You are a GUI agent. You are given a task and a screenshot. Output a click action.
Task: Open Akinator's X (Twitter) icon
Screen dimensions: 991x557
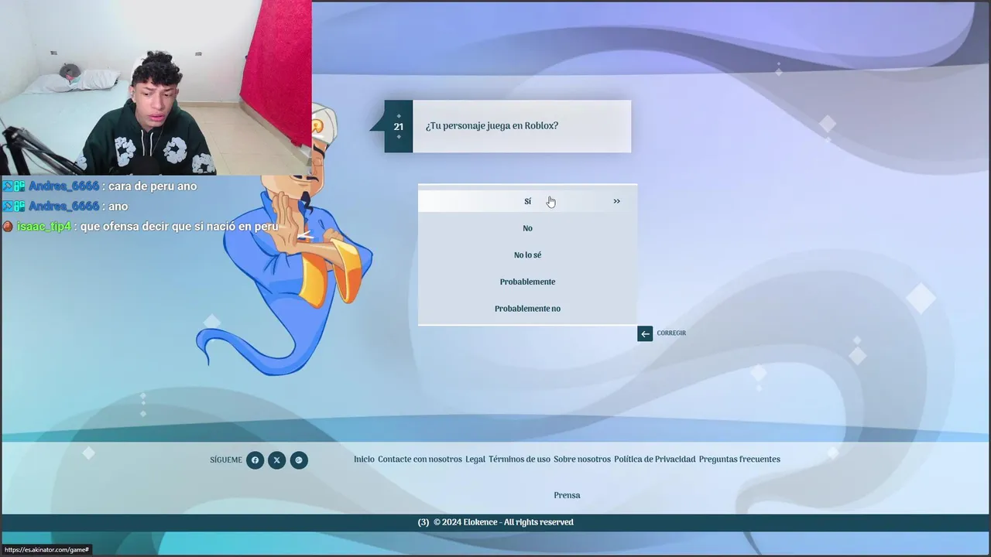277,460
